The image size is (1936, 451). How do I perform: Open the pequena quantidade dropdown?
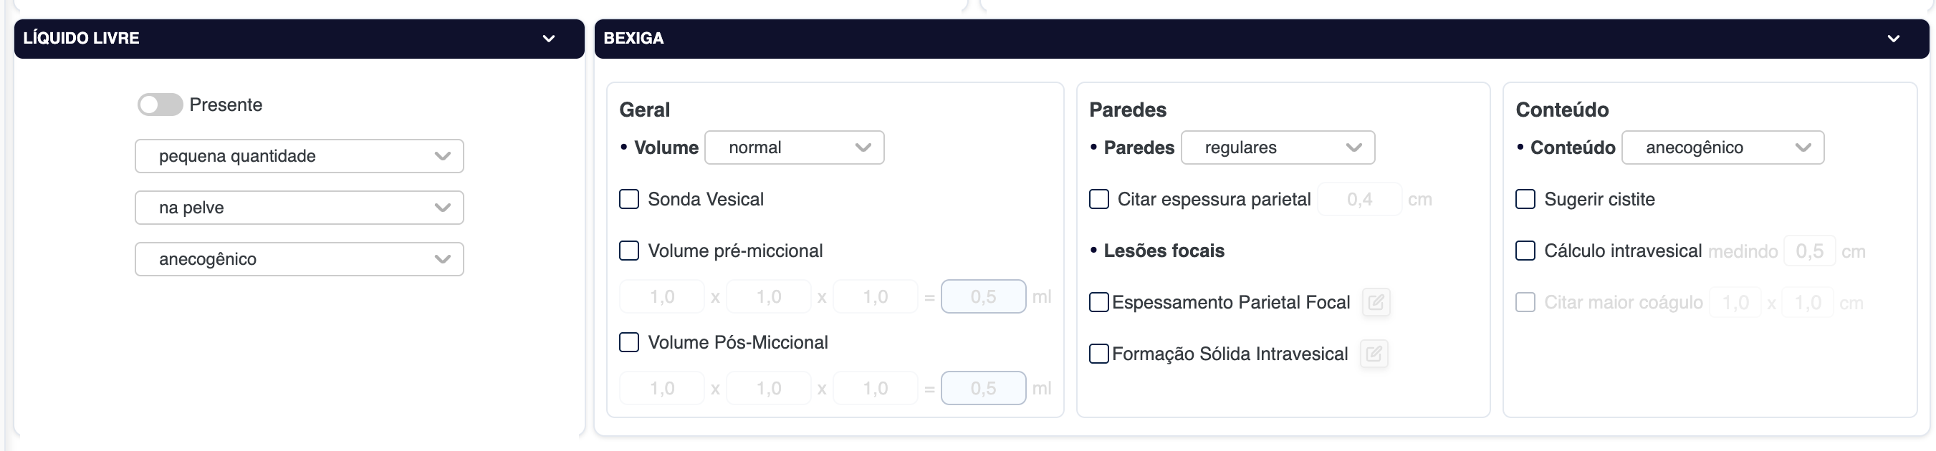click(x=299, y=156)
